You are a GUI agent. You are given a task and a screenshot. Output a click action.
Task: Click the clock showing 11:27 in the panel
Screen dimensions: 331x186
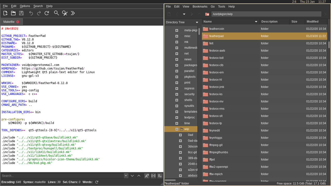pos(322,2)
